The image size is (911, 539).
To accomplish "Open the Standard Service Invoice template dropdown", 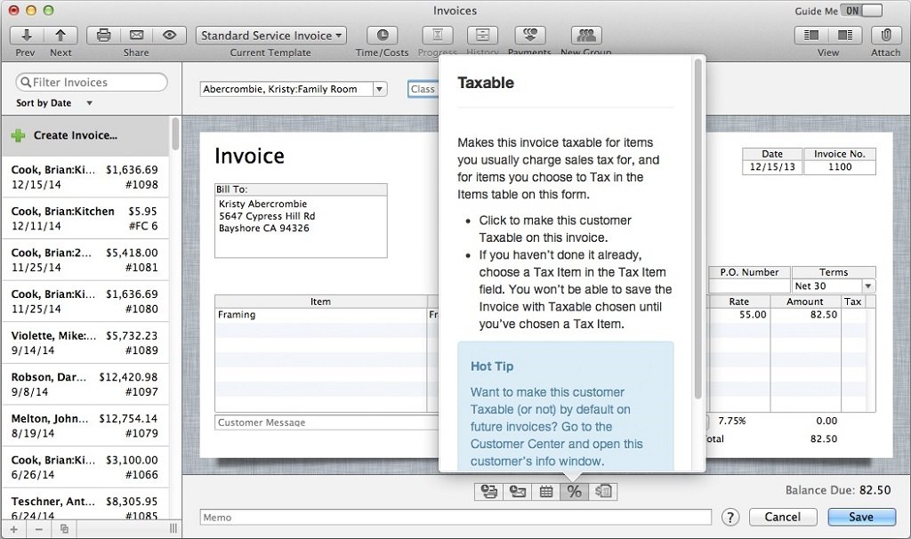I will click(270, 36).
